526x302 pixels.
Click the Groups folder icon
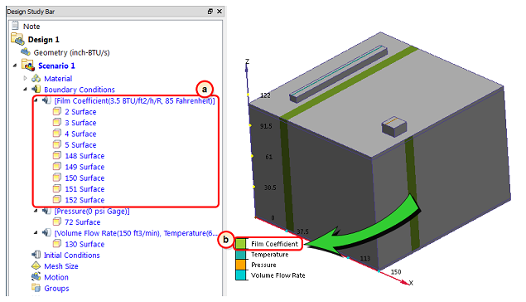pyautogui.click(x=36, y=288)
